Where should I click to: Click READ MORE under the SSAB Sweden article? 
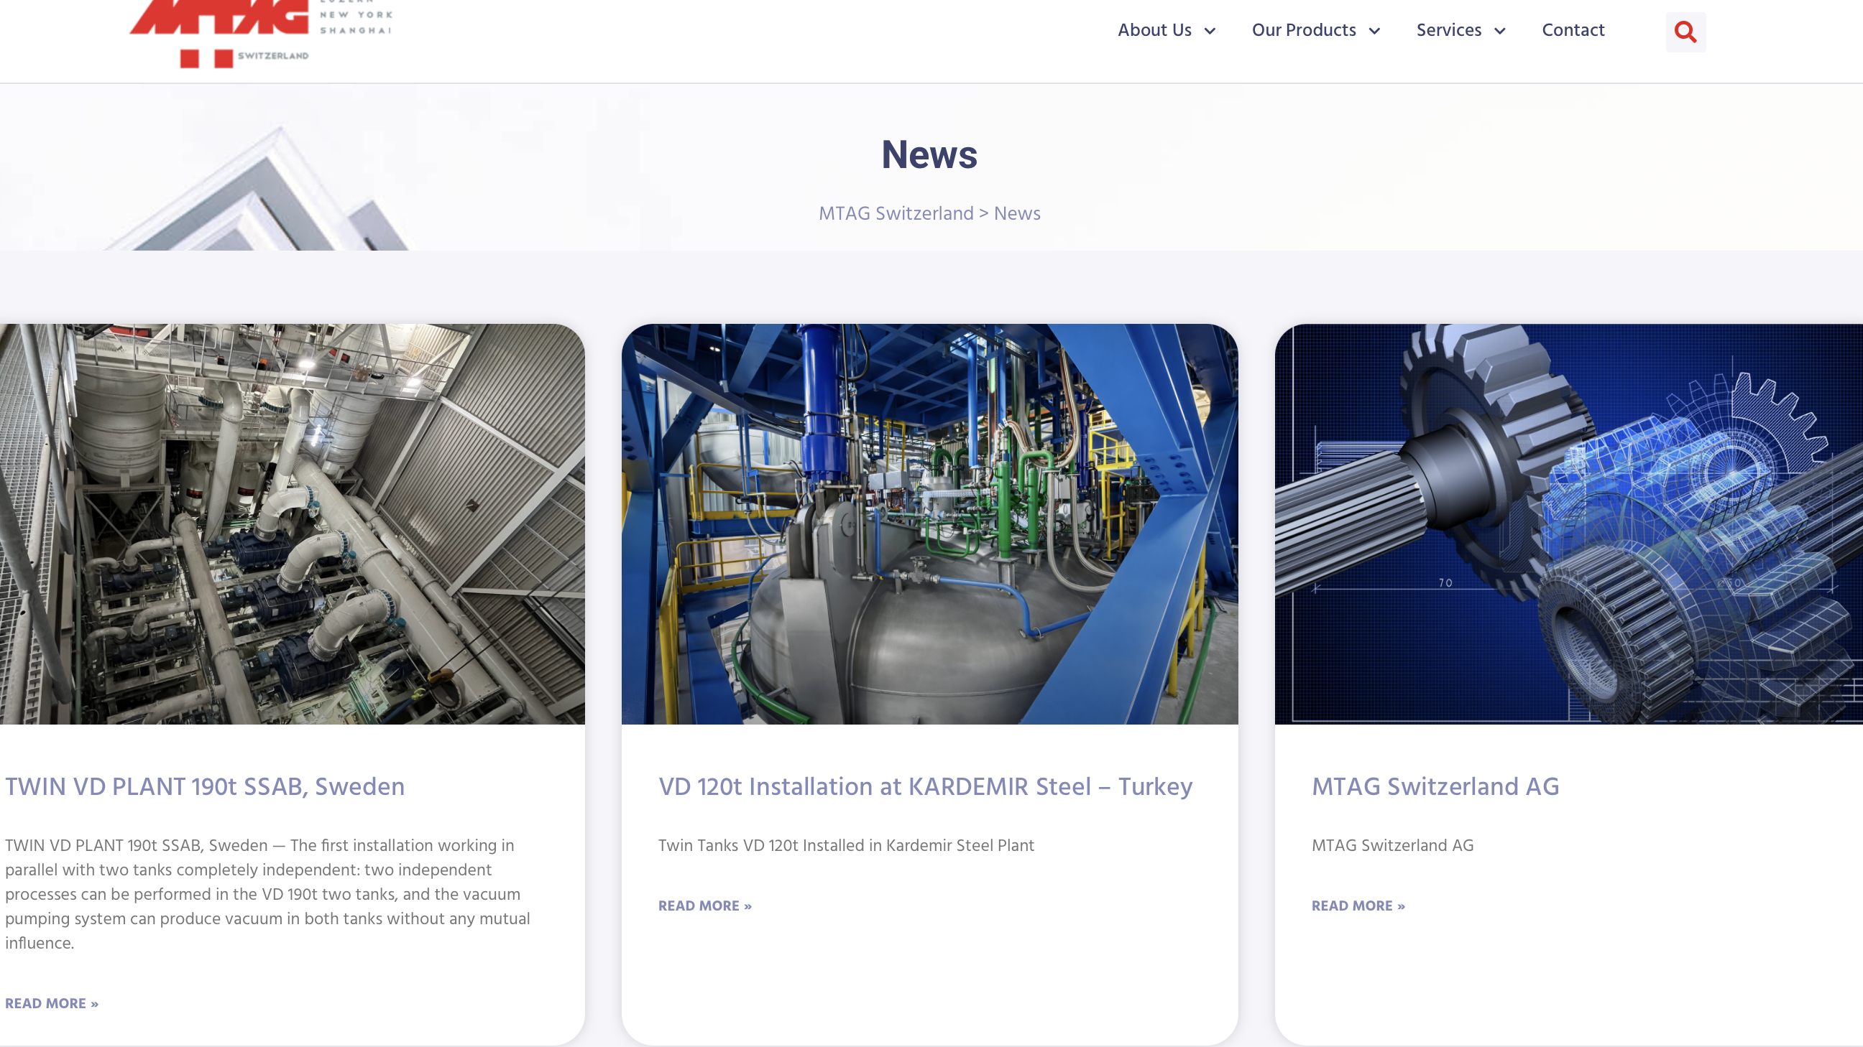coord(52,1003)
